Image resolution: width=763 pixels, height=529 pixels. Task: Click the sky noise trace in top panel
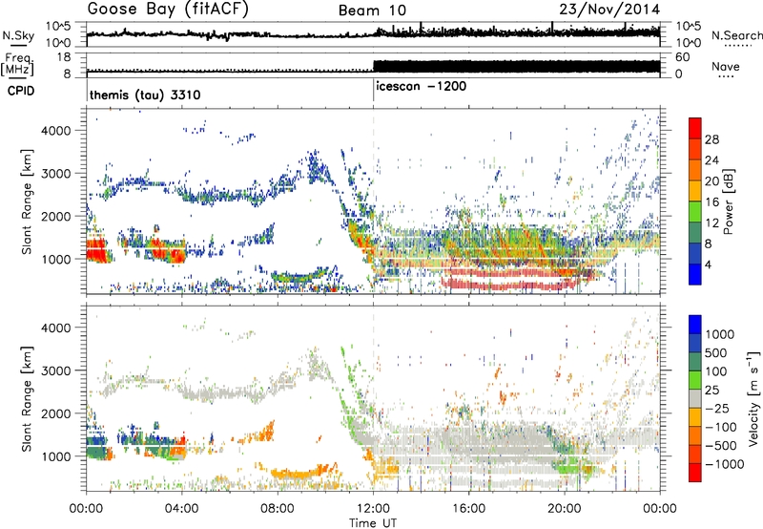pyautogui.click(x=373, y=33)
